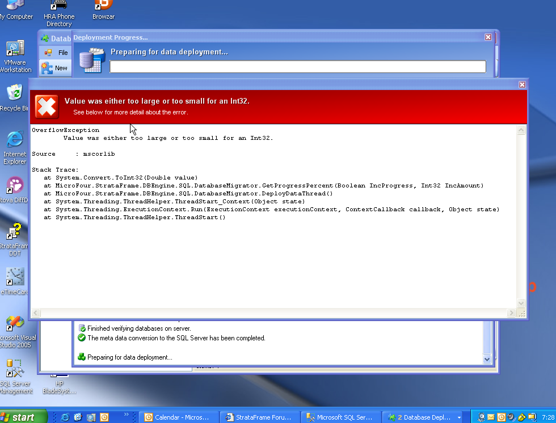Click the database deployment icon
556x423 pixels.
click(x=91, y=60)
